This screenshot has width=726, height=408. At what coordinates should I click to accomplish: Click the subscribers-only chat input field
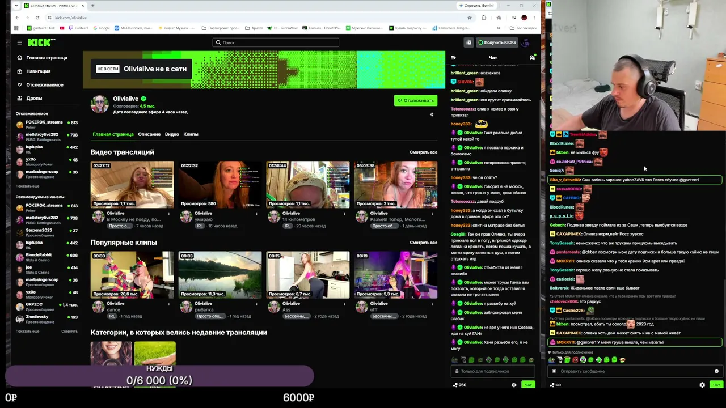[x=493, y=371]
